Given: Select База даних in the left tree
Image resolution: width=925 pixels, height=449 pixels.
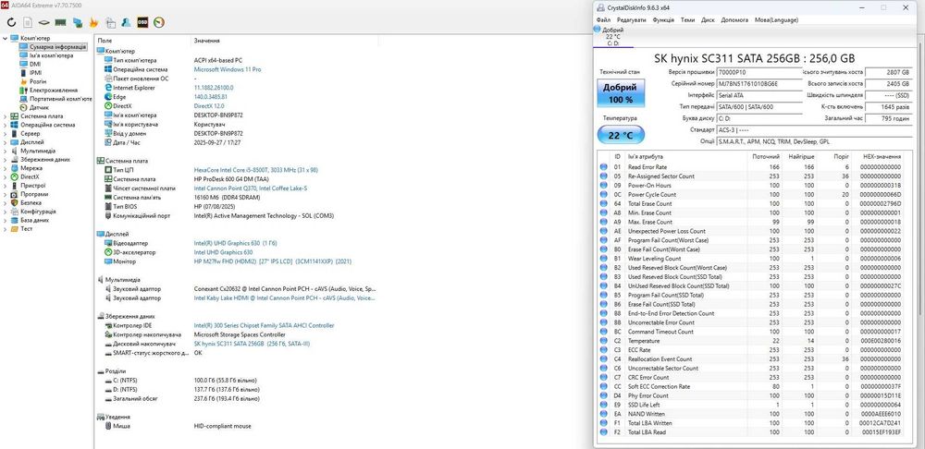Looking at the screenshot, I should (x=35, y=220).
